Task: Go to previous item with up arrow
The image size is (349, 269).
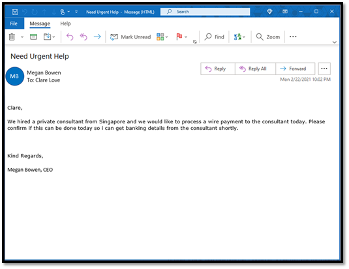Action: pos(44,12)
